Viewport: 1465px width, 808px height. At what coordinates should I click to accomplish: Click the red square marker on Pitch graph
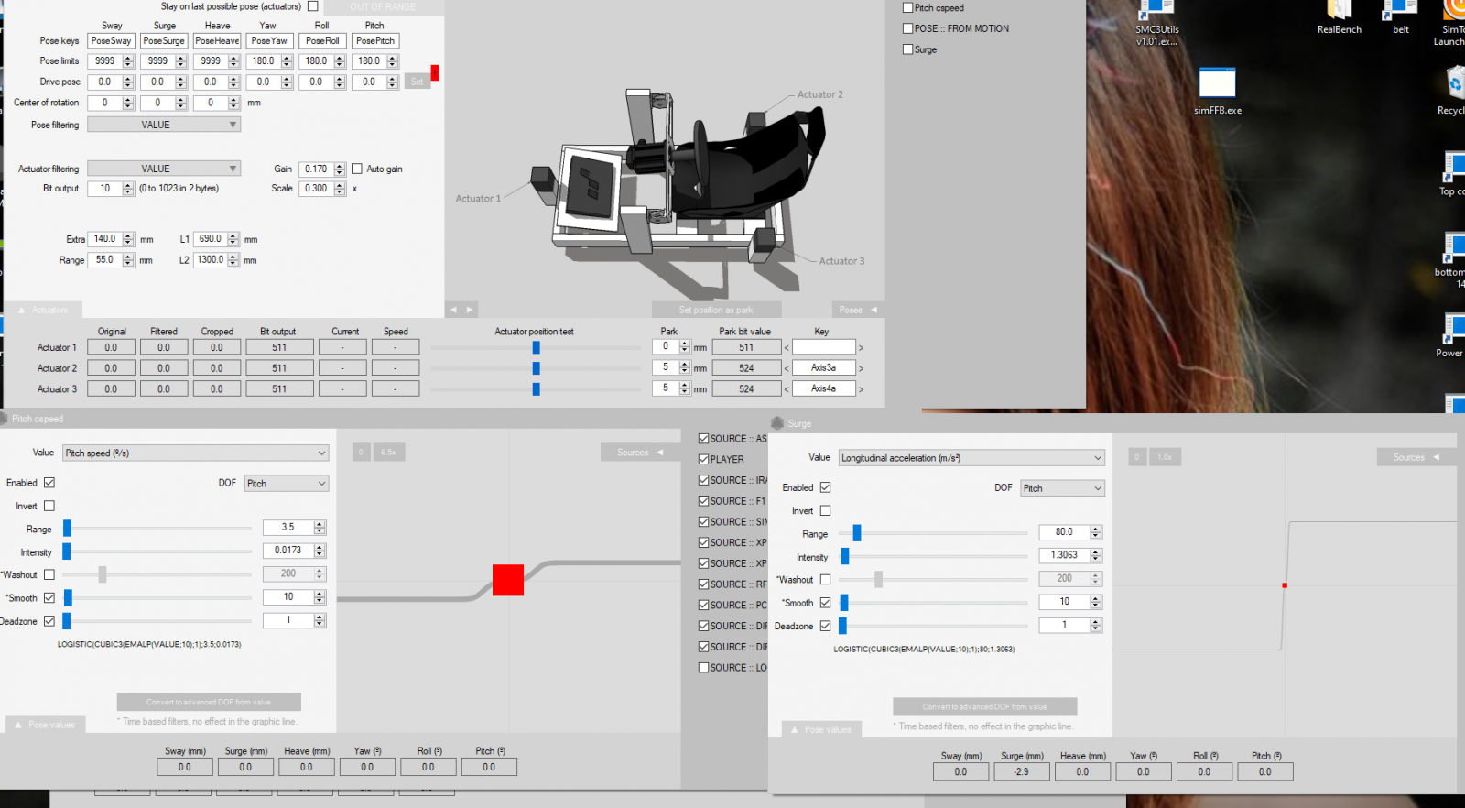click(508, 580)
